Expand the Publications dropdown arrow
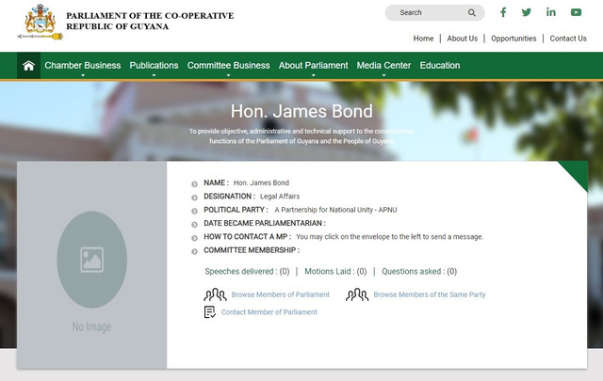The height and width of the screenshot is (381, 603). coord(154,75)
